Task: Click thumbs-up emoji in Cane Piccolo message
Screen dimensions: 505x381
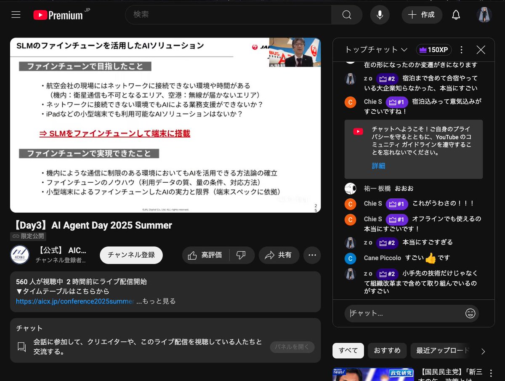Action: [x=431, y=258]
